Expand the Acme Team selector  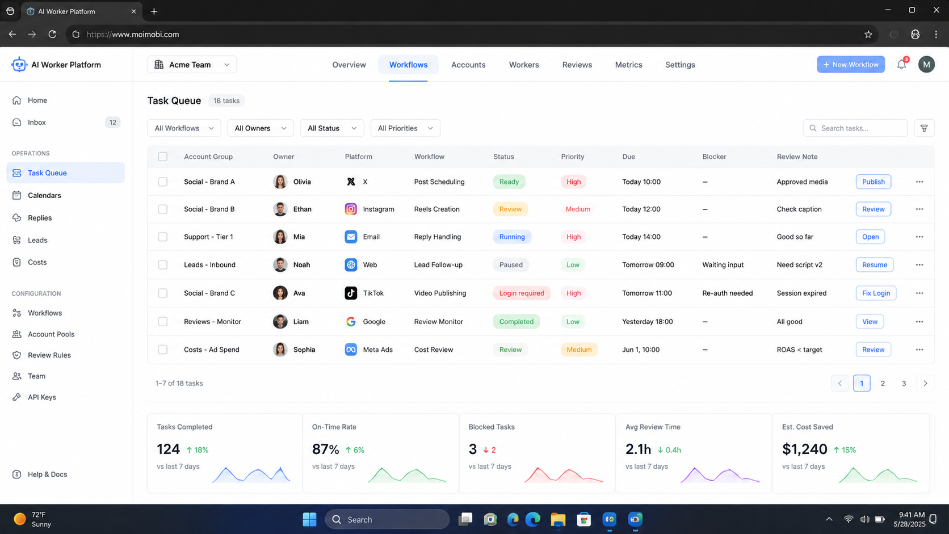[x=192, y=65]
